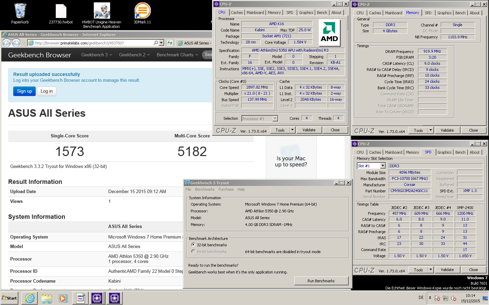This screenshot has height=305, width=489.
Task: Click the part number CMY8GX3M2A2400C11
Action: 409,191
